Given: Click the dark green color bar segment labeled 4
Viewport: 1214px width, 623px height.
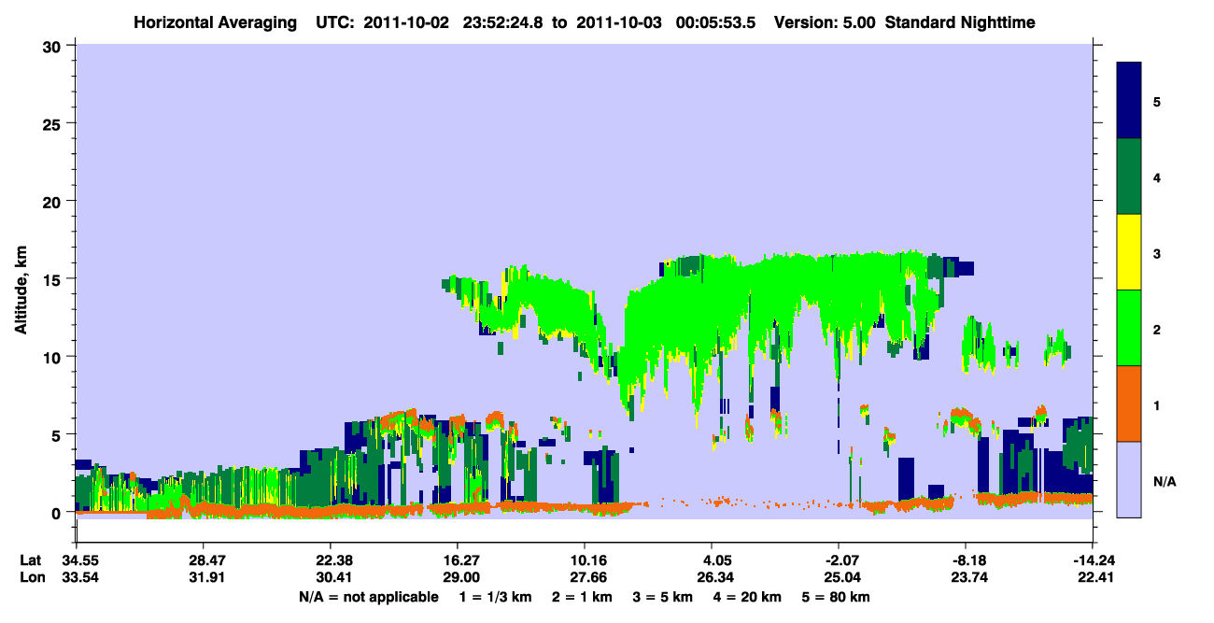Looking at the screenshot, I should point(1129,177).
